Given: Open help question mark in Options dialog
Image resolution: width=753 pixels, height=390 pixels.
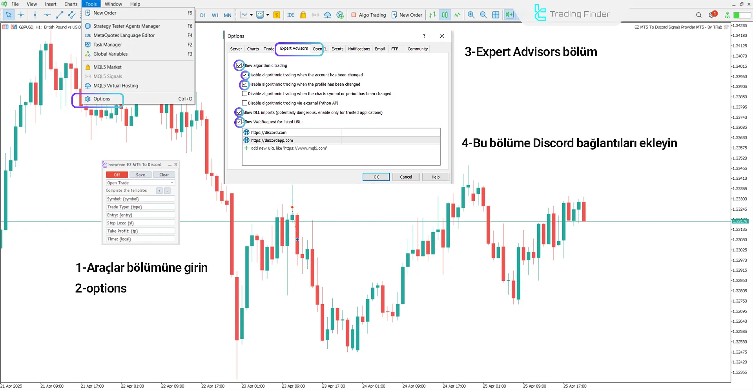Looking at the screenshot, I should pyautogui.click(x=424, y=36).
